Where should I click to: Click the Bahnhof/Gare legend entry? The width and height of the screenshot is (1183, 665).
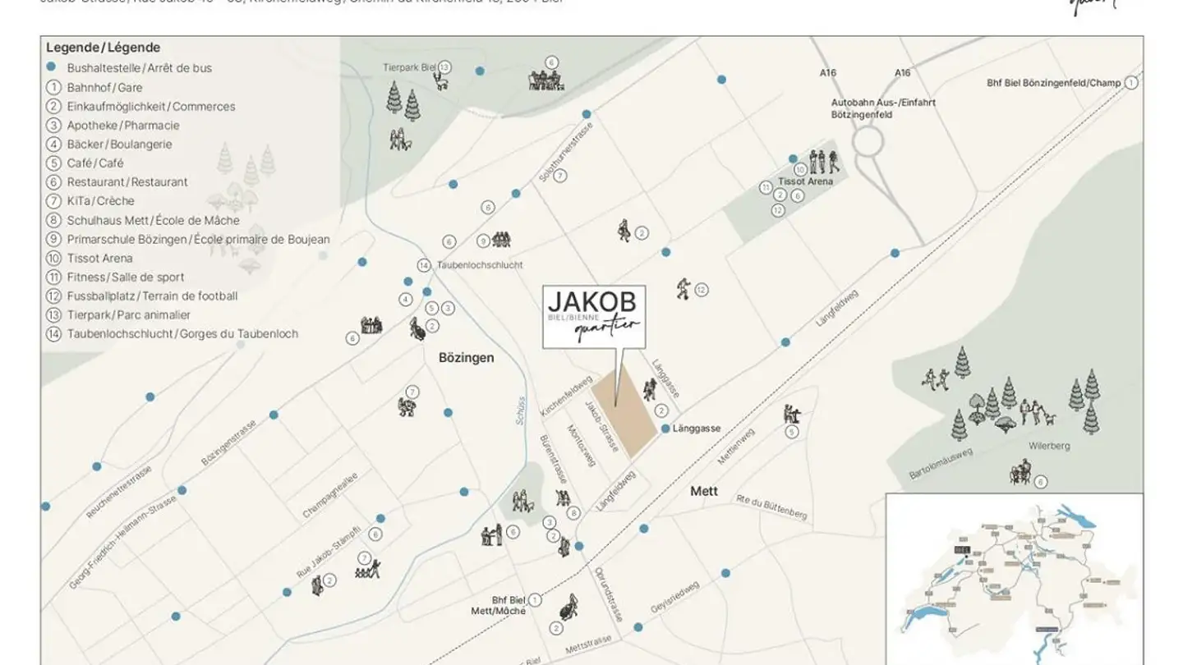(x=94, y=87)
